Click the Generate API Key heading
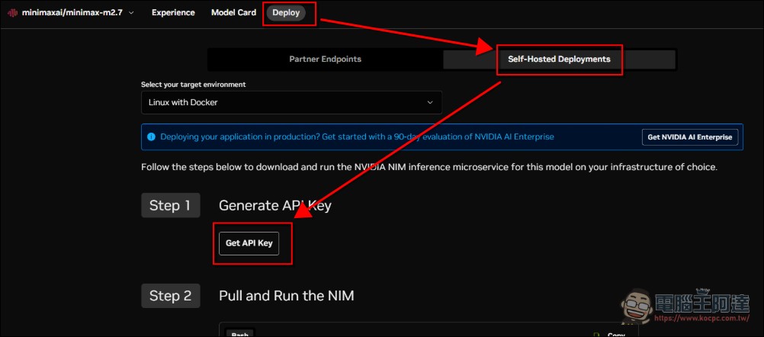 (x=274, y=206)
